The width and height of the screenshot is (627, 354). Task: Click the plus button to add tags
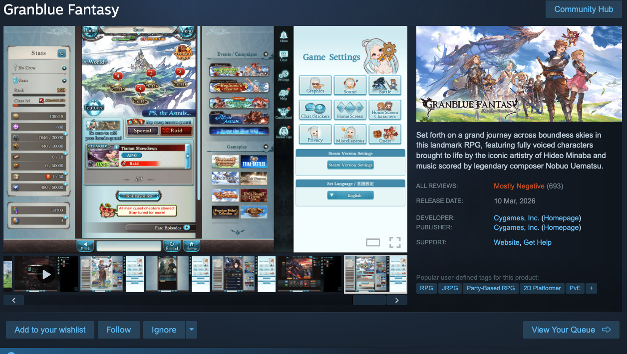591,288
